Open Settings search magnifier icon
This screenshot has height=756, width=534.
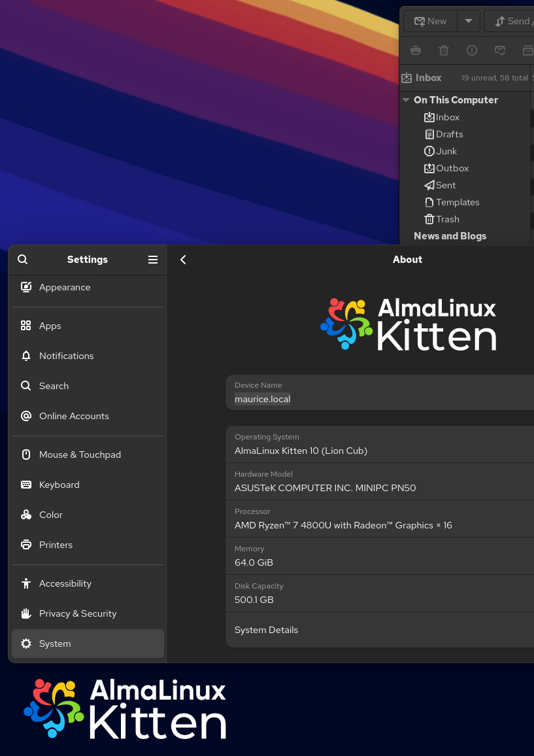tap(23, 260)
